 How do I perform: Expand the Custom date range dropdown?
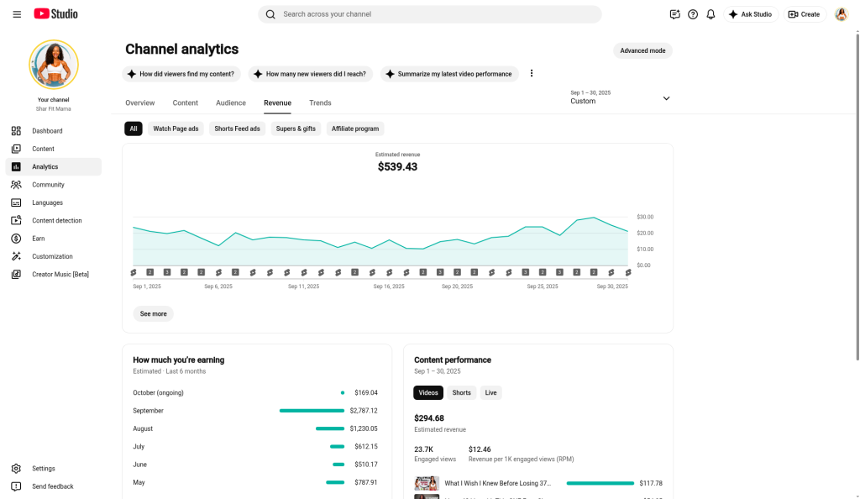(x=620, y=97)
